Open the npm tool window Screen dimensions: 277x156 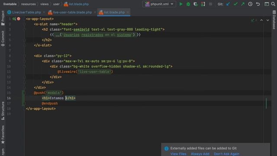(x=3, y=152)
